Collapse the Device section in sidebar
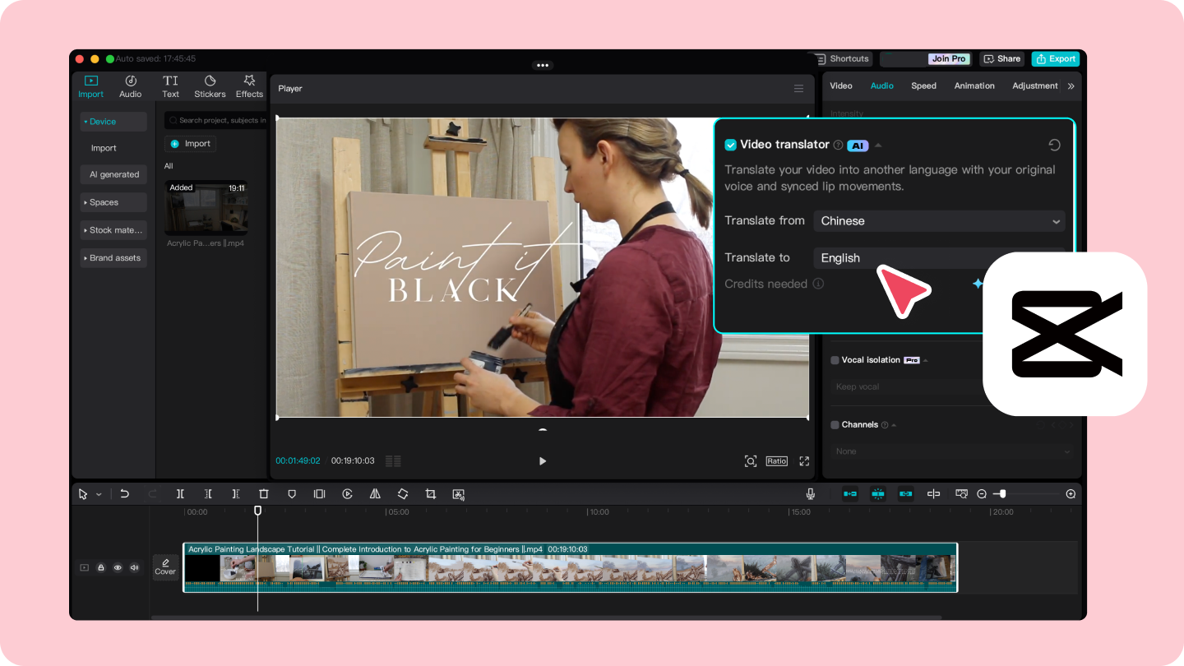The image size is (1184, 666). (113, 122)
